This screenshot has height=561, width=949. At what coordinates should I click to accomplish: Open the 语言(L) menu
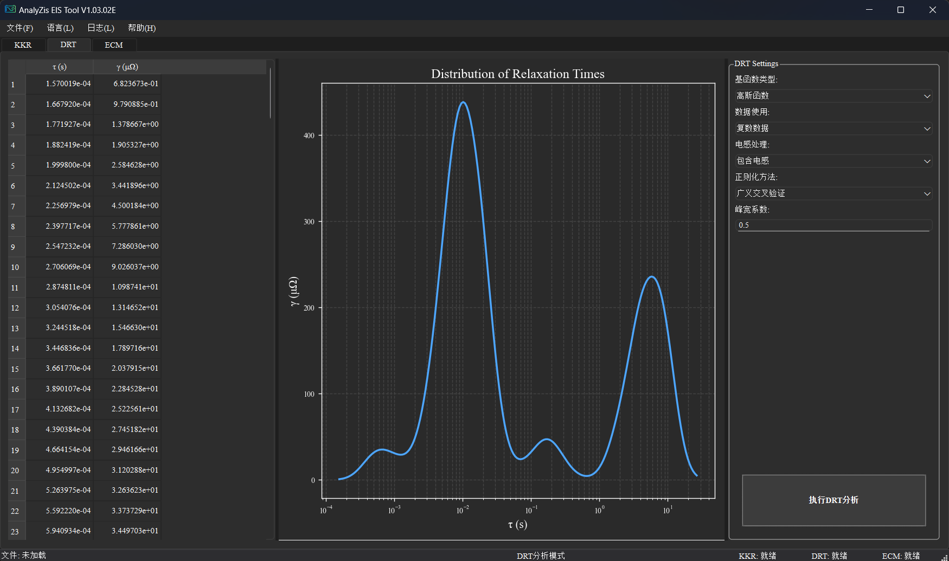[60, 28]
